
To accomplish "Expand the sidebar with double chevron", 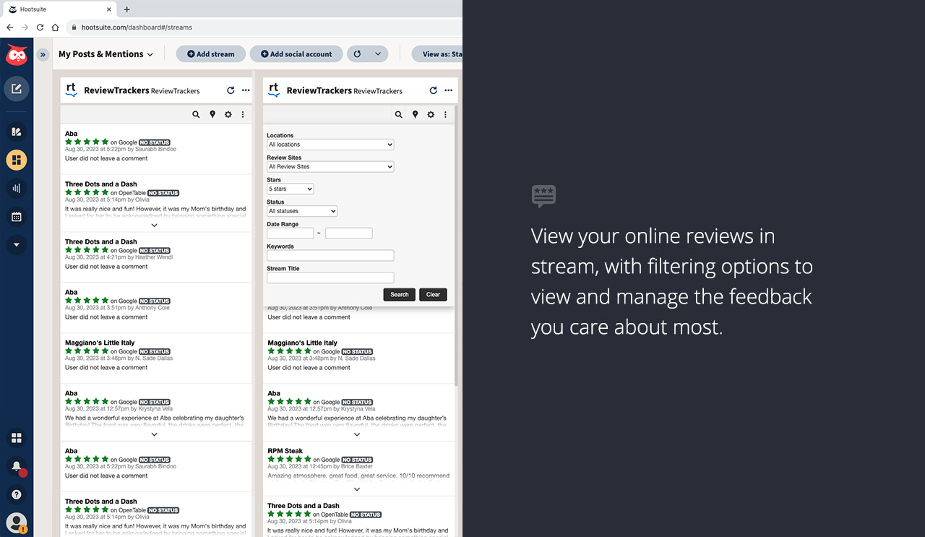I will [43, 54].
